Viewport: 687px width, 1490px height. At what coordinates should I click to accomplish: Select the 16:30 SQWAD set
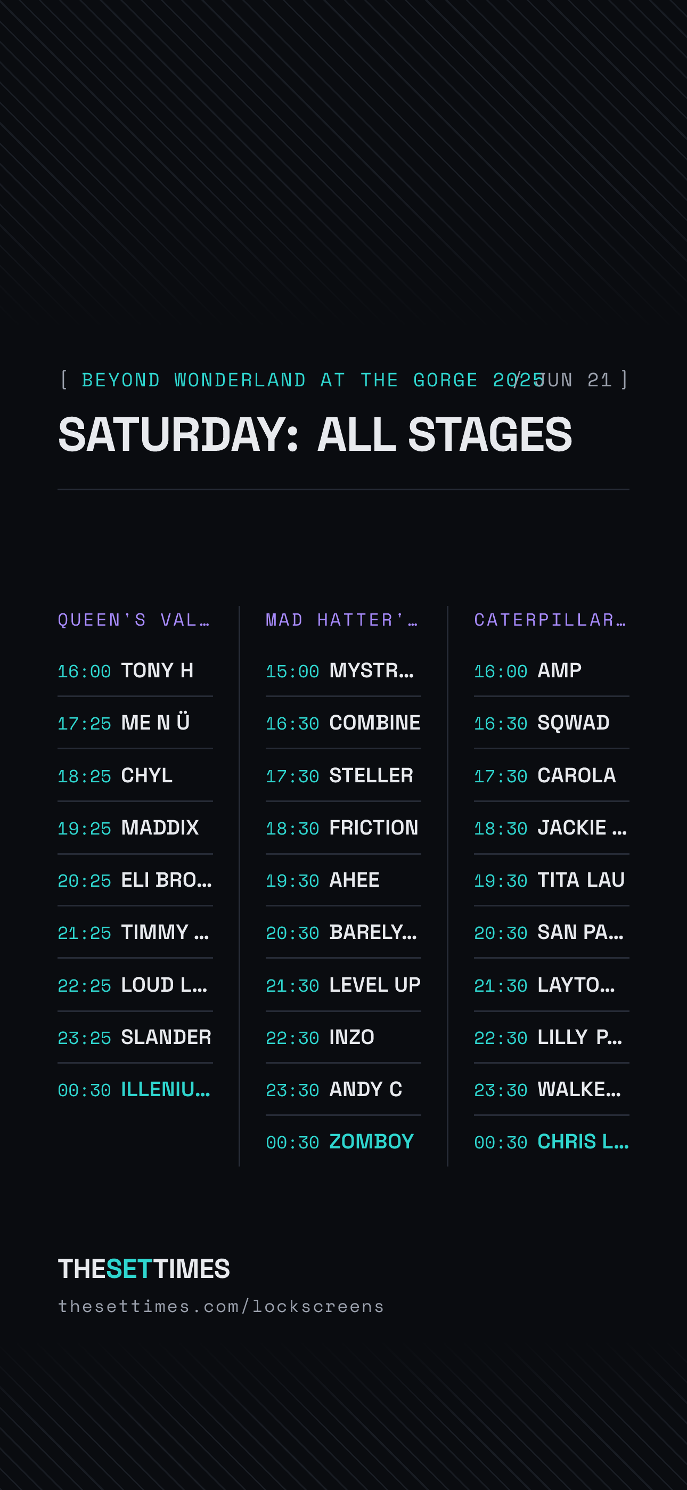point(552,723)
